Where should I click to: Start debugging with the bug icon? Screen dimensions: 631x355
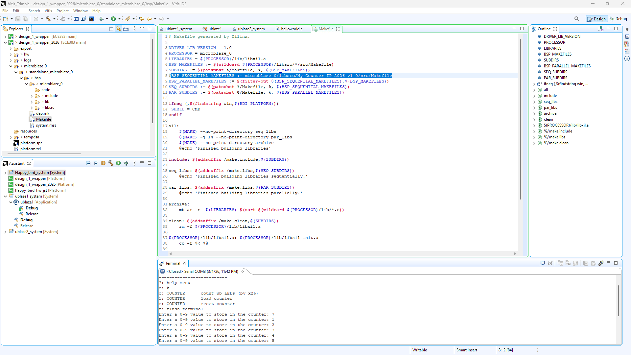point(101,19)
